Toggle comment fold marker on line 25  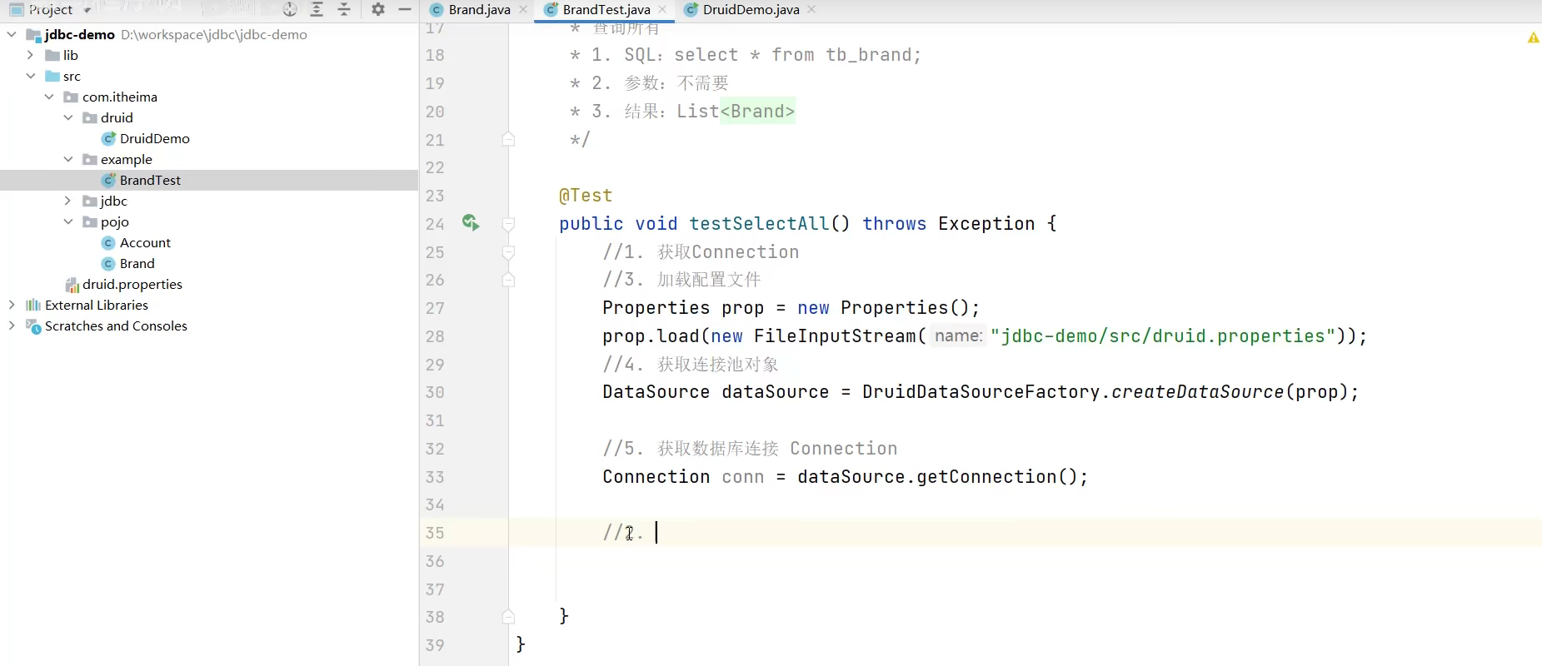click(508, 252)
